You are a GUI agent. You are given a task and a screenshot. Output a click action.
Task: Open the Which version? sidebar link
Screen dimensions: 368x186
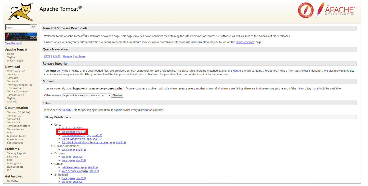16,71
